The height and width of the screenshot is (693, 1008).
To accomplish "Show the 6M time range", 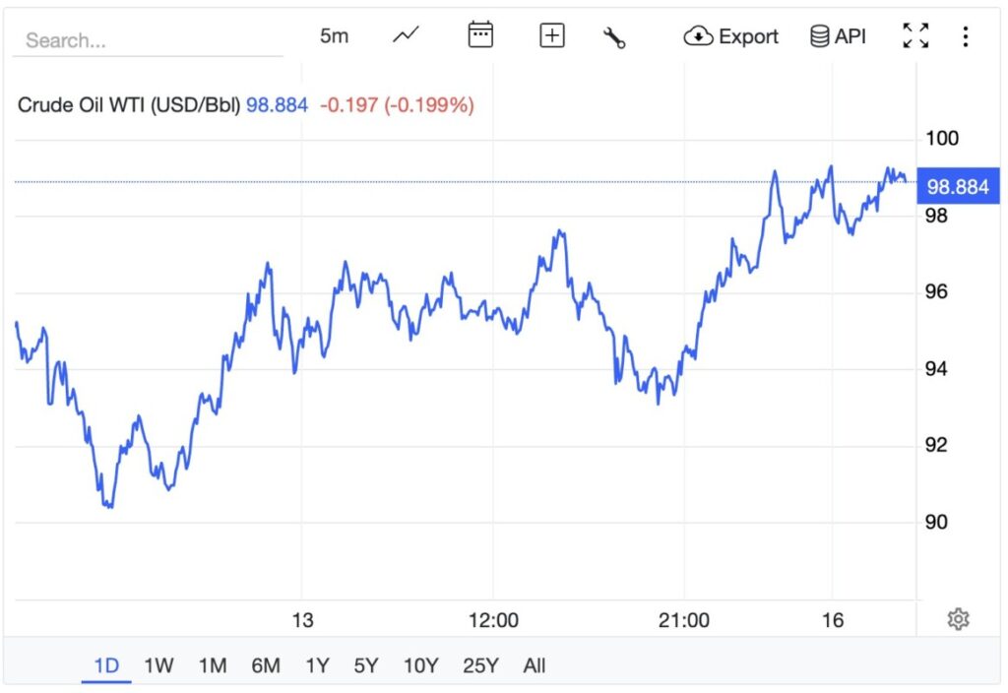I will [266, 665].
